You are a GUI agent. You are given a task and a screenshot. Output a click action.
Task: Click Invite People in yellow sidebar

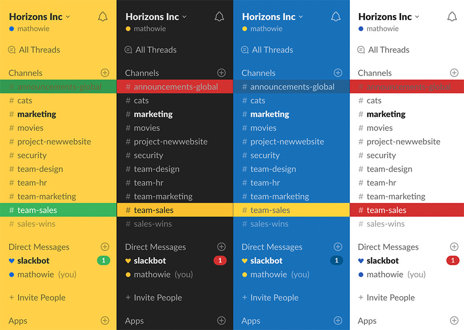tap(37, 298)
